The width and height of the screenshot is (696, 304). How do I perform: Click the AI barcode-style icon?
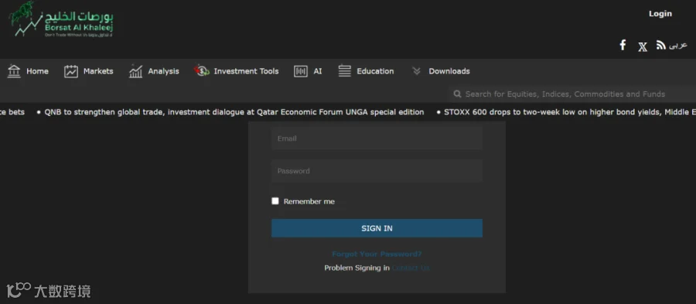[x=301, y=71]
